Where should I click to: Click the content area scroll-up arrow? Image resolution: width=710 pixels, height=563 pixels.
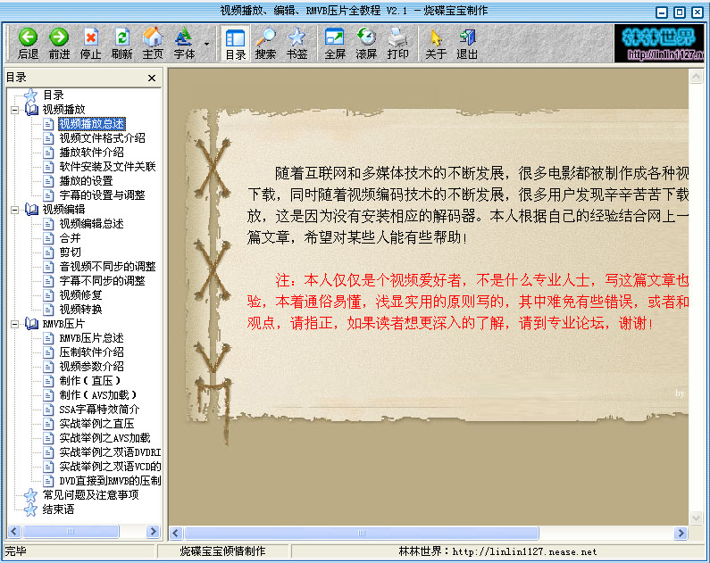696,77
